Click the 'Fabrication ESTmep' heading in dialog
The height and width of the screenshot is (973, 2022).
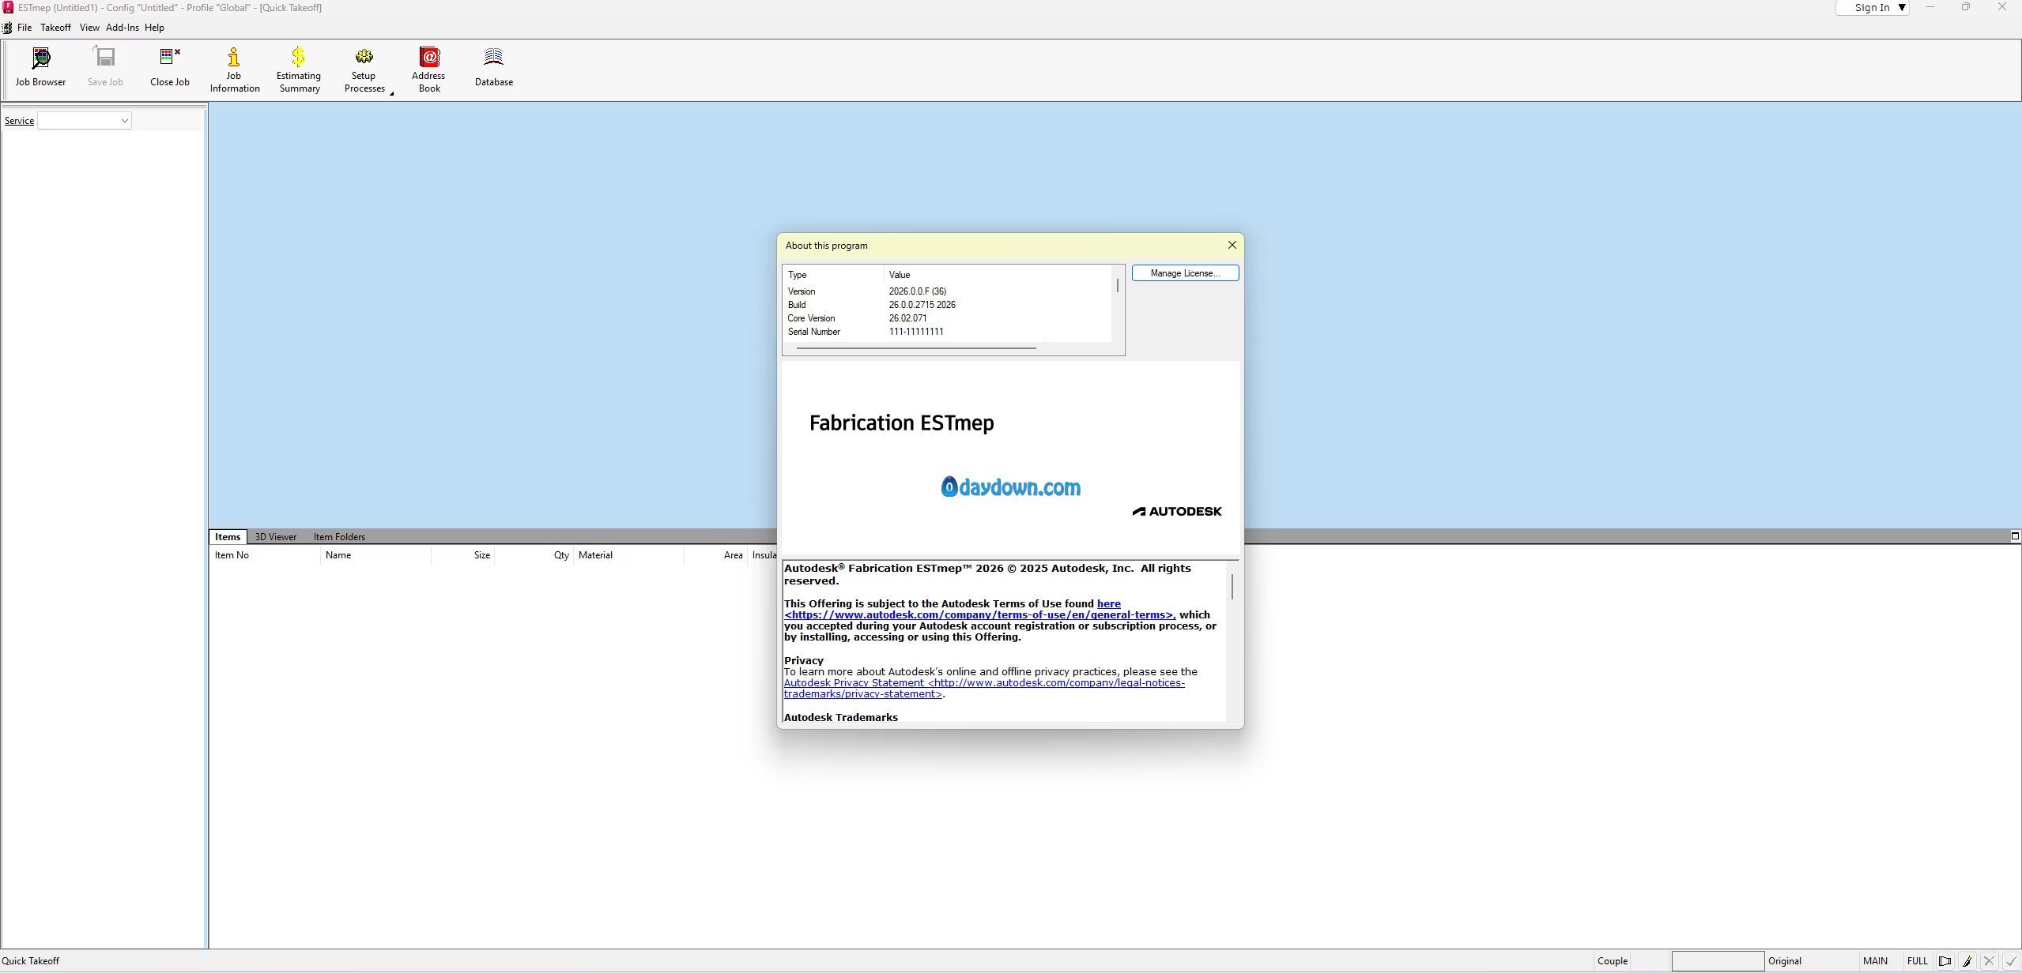901,423
